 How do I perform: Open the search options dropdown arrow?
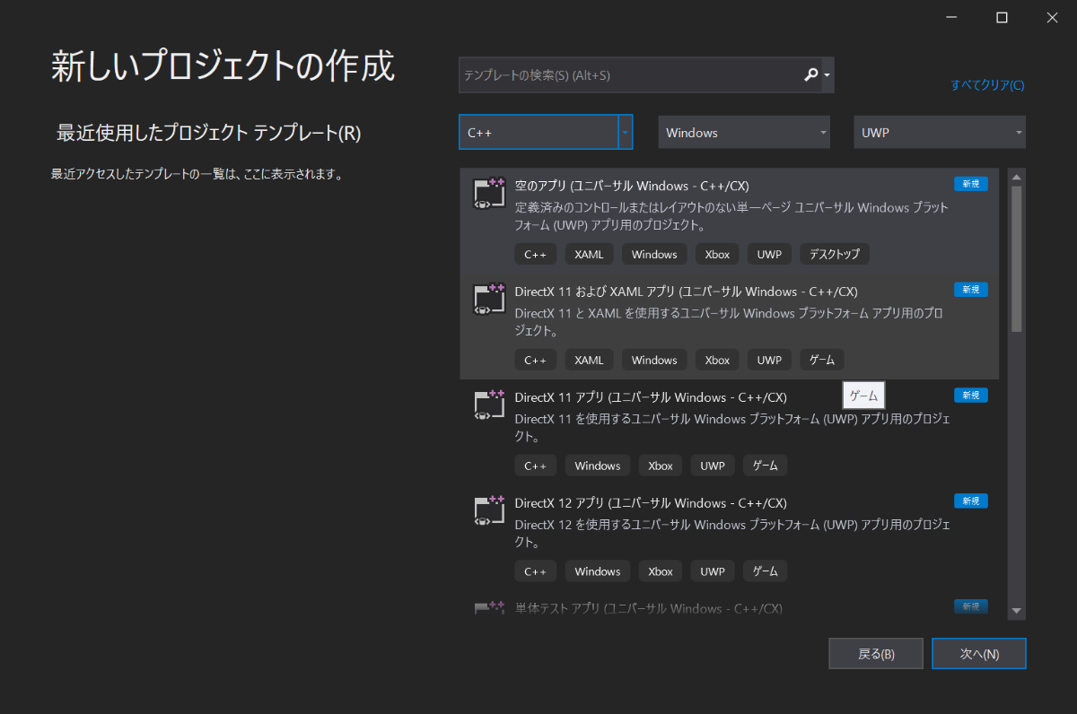click(x=827, y=75)
